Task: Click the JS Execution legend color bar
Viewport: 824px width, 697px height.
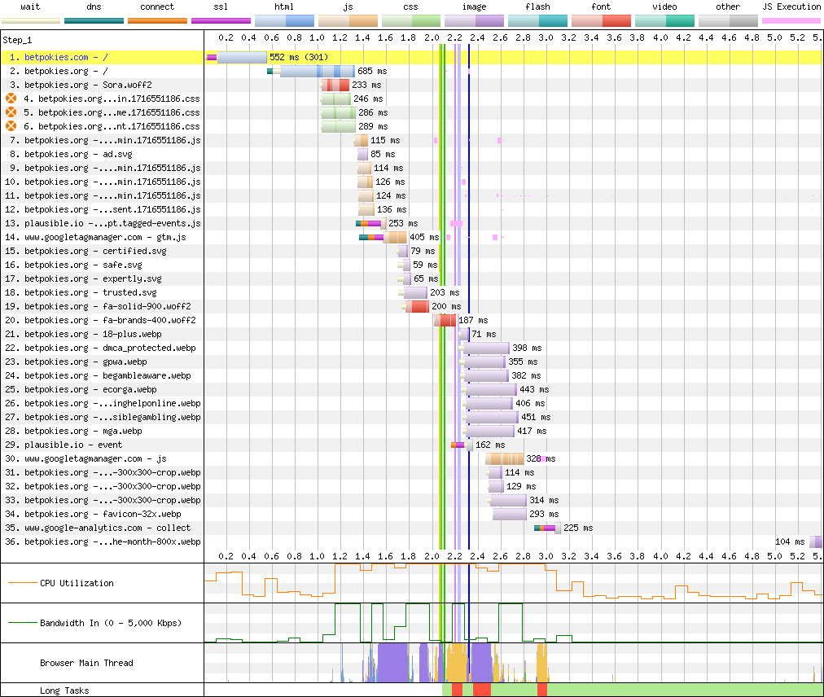Action: 791,21
